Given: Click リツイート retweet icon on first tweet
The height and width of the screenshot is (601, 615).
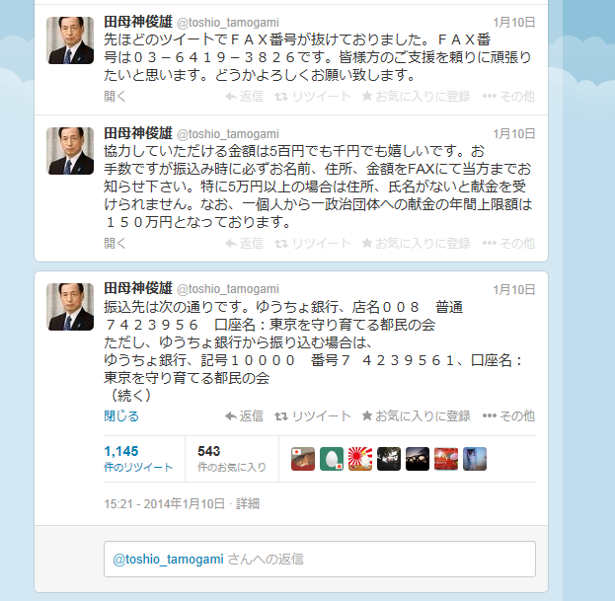Looking at the screenshot, I should [313, 96].
